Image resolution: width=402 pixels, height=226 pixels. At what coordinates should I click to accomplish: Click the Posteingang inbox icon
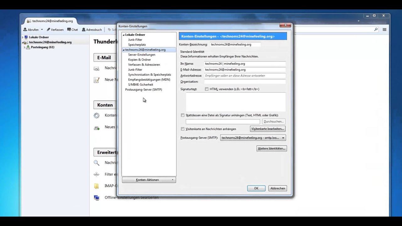28,47
